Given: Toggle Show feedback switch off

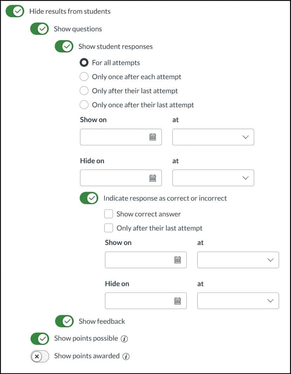Looking at the screenshot, I should (65, 321).
